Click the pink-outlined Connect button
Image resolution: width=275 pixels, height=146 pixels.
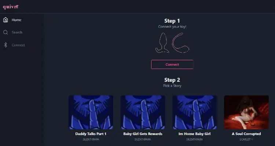pos(172,65)
